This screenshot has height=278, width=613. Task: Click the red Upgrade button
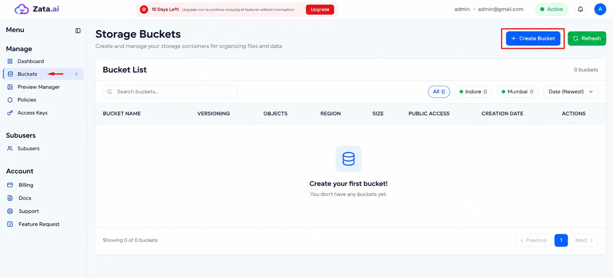(320, 10)
